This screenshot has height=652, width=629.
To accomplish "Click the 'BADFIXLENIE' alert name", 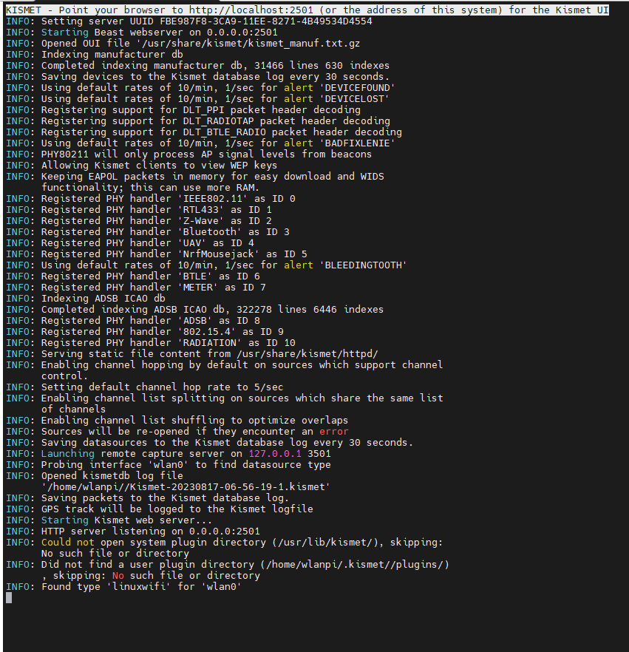I will [x=358, y=143].
